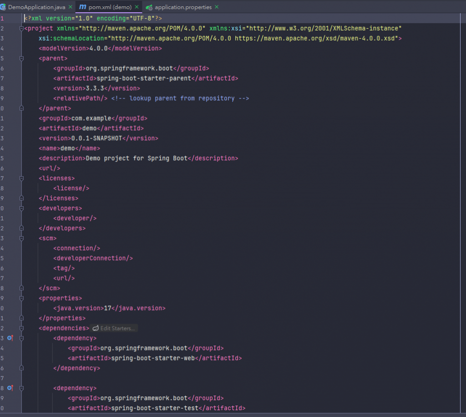Screen dimensions: 466x417
Task: Click gutter update icon beside spring-boot-starter-web dependency
Action: 10,338
